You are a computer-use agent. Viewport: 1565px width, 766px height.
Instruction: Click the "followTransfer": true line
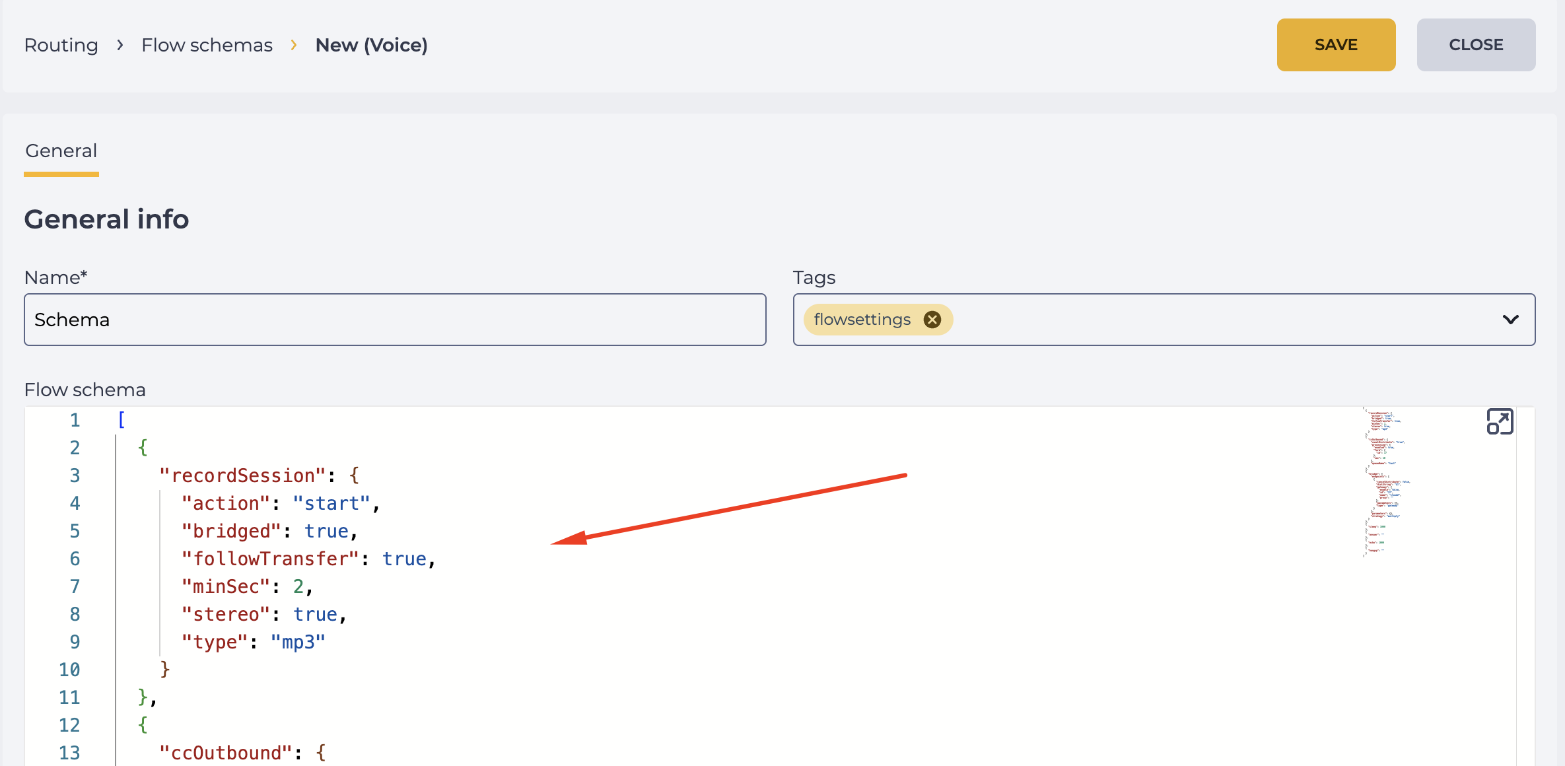tap(308, 559)
